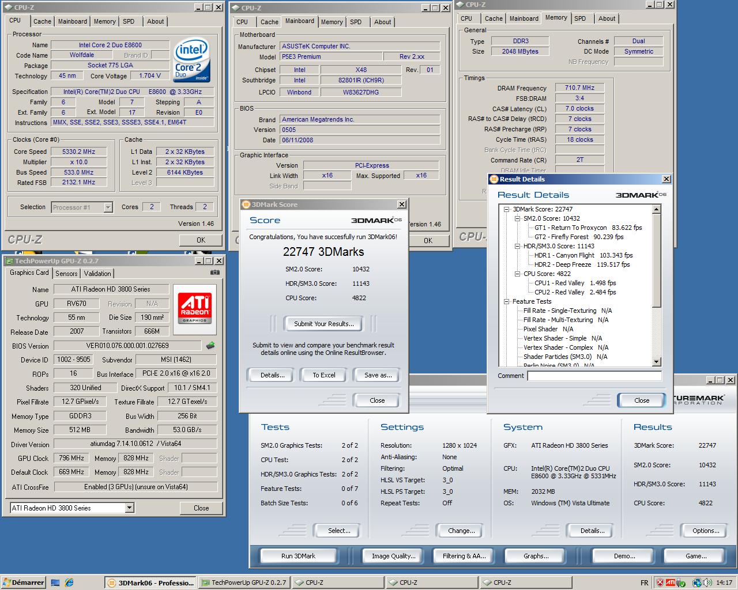Screen dimensions: 738x590
Task: Click Details button under System
Action: tap(592, 531)
